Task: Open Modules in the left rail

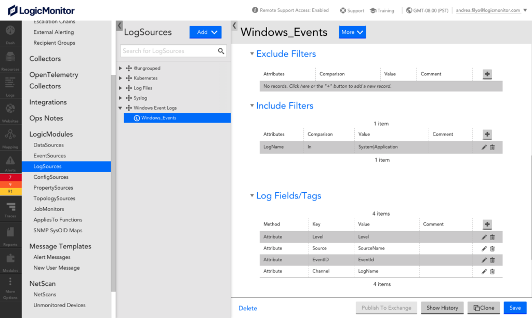Action: pyautogui.click(x=10, y=262)
